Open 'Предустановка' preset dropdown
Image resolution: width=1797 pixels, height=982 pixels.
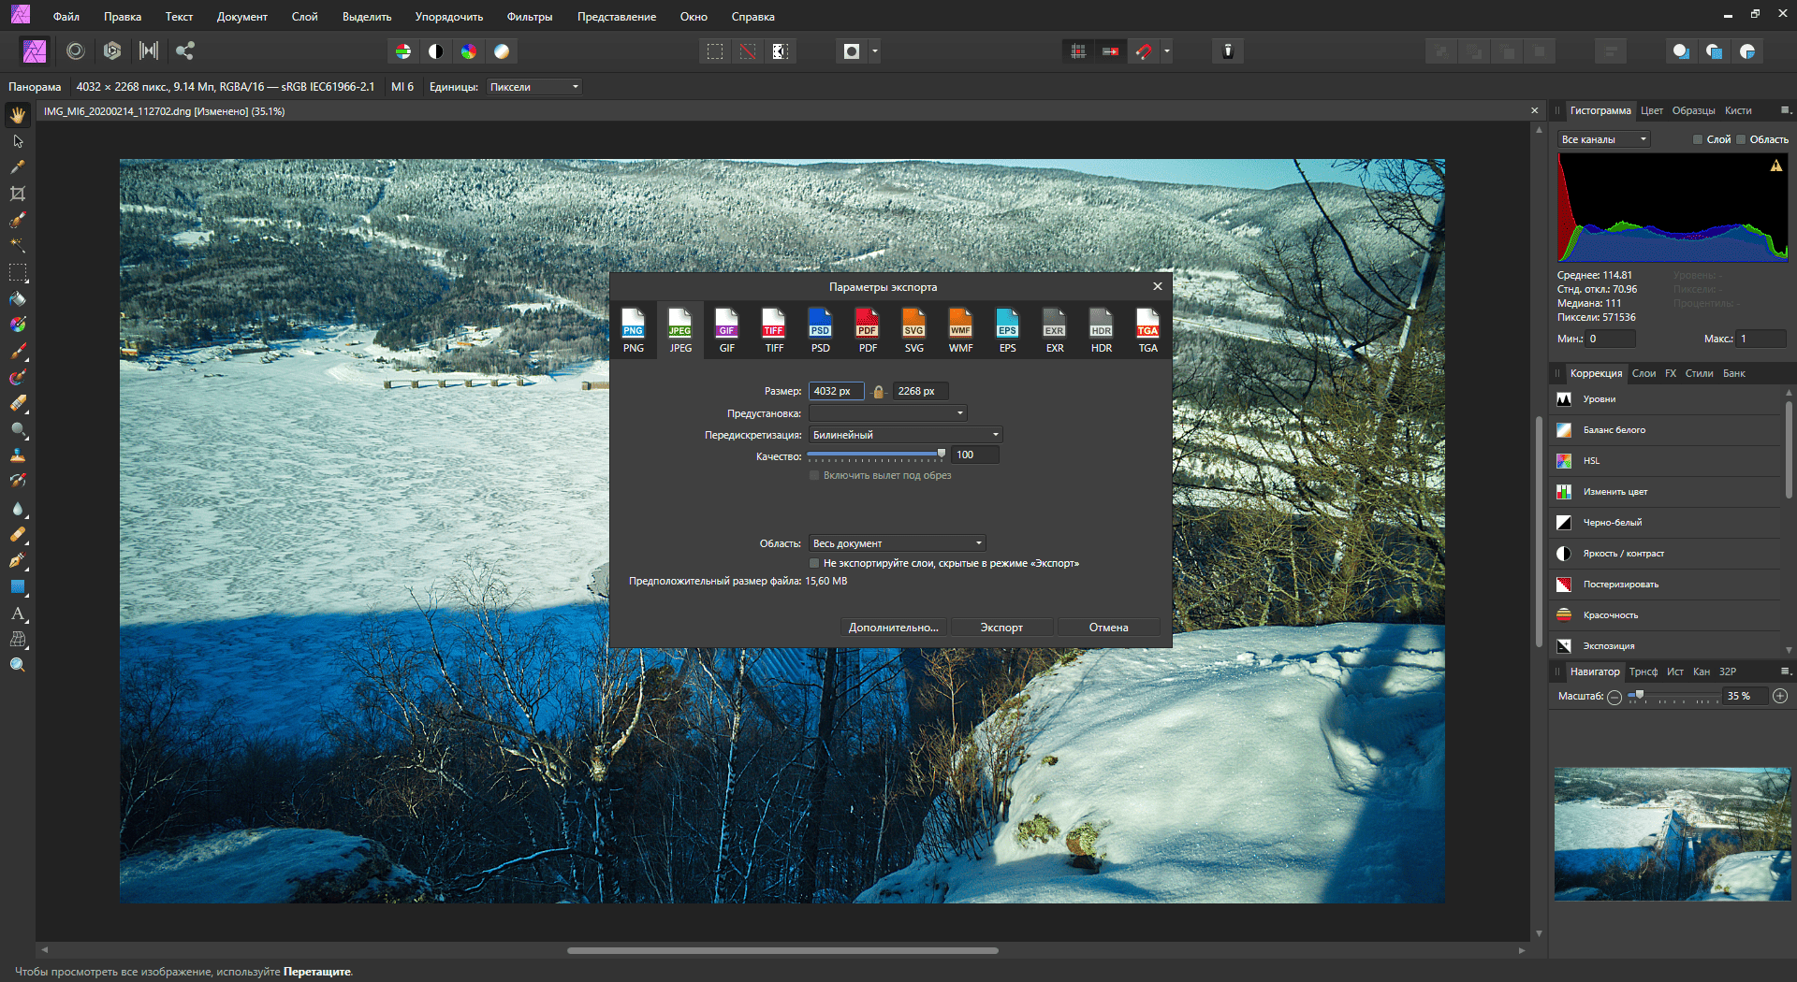tap(887, 413)
